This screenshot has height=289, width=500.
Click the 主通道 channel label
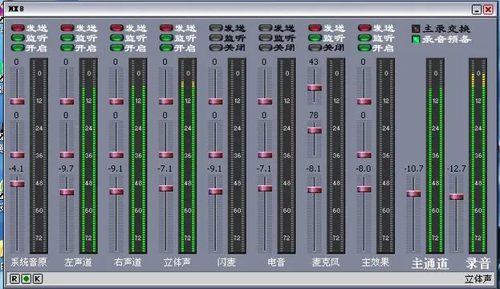tap(429, 264)
